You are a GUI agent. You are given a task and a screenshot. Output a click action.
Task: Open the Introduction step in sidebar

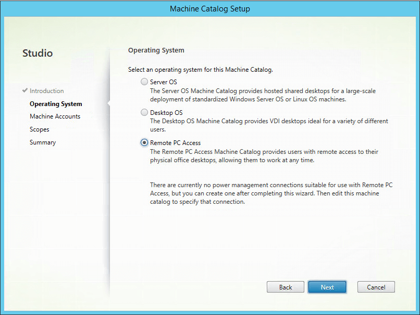(46, 91)
